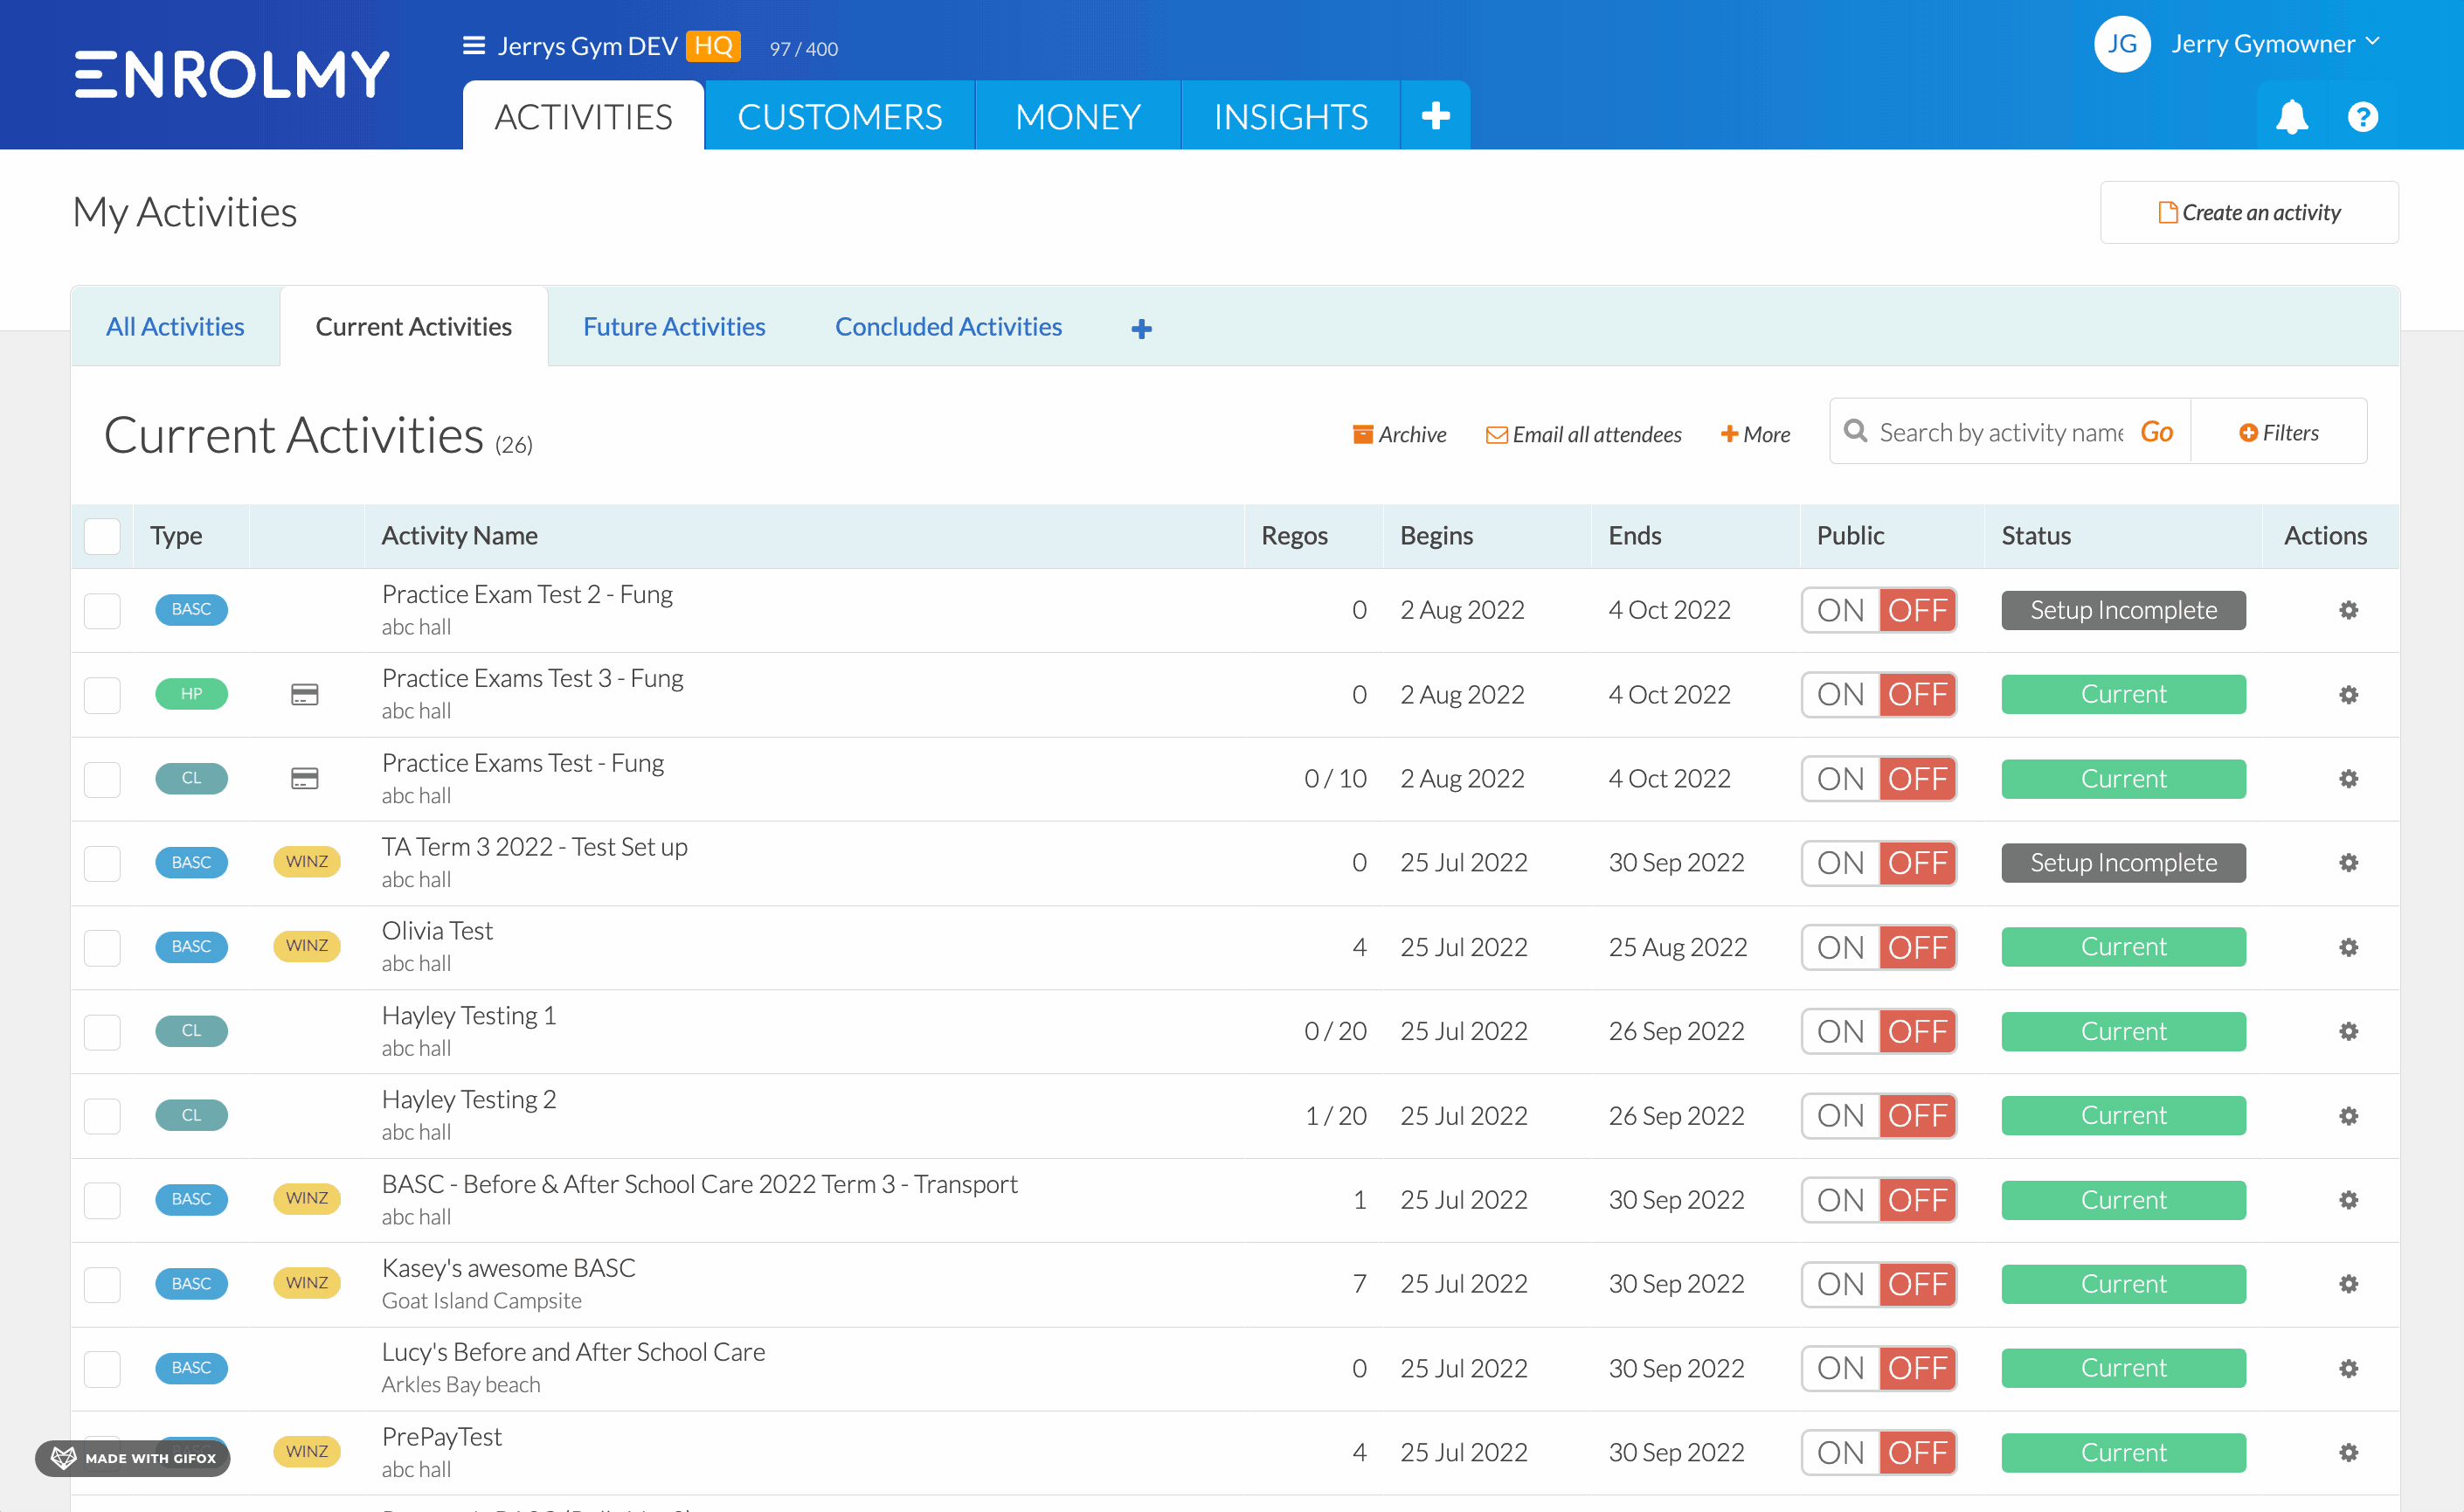The image size is (2464, 1512).
Task: Click the HQ badge in header
Action: 712,45
